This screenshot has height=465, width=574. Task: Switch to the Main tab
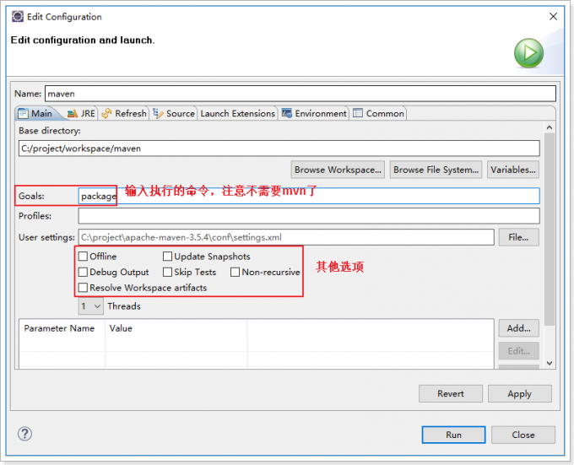[35, 113]
